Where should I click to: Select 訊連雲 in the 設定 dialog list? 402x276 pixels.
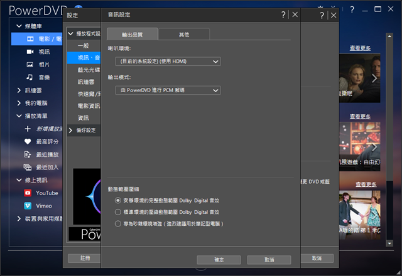[84, 82]
